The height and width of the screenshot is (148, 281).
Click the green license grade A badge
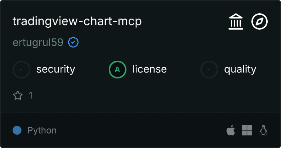(118, 69)
